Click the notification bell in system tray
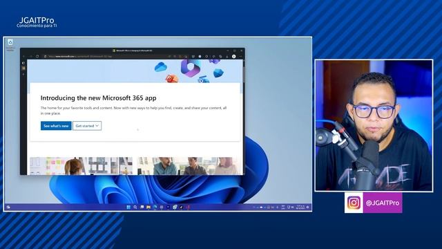Viewport: 442px width, 249px height. pos(307,207)
